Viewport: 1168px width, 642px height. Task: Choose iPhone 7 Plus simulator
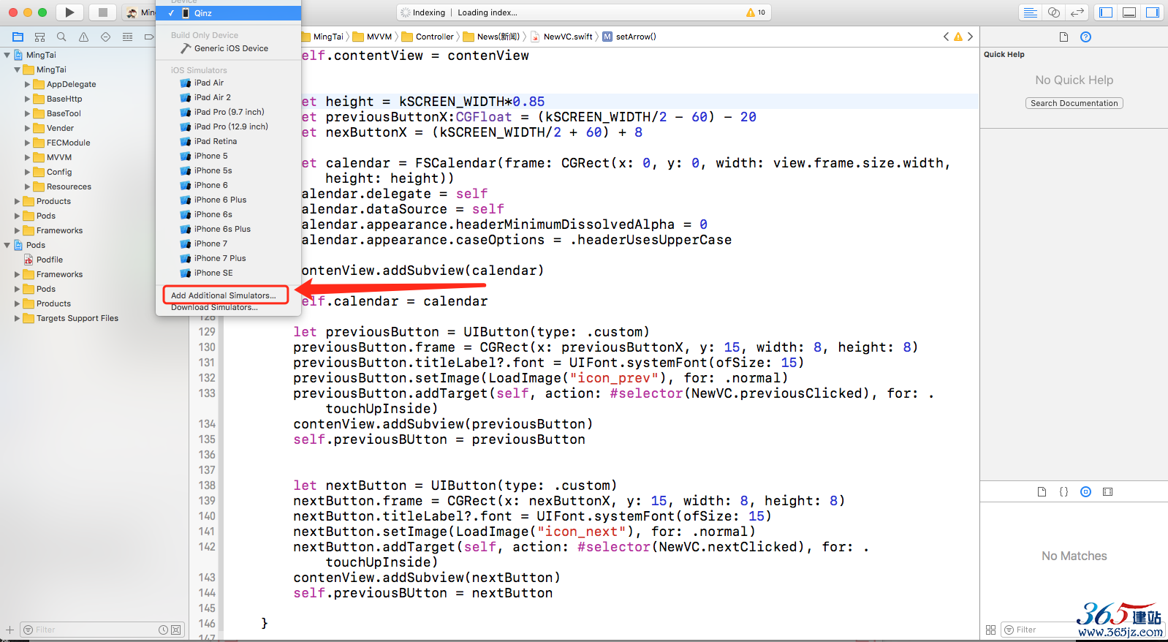pyautogui.click(x=228, y=258)
